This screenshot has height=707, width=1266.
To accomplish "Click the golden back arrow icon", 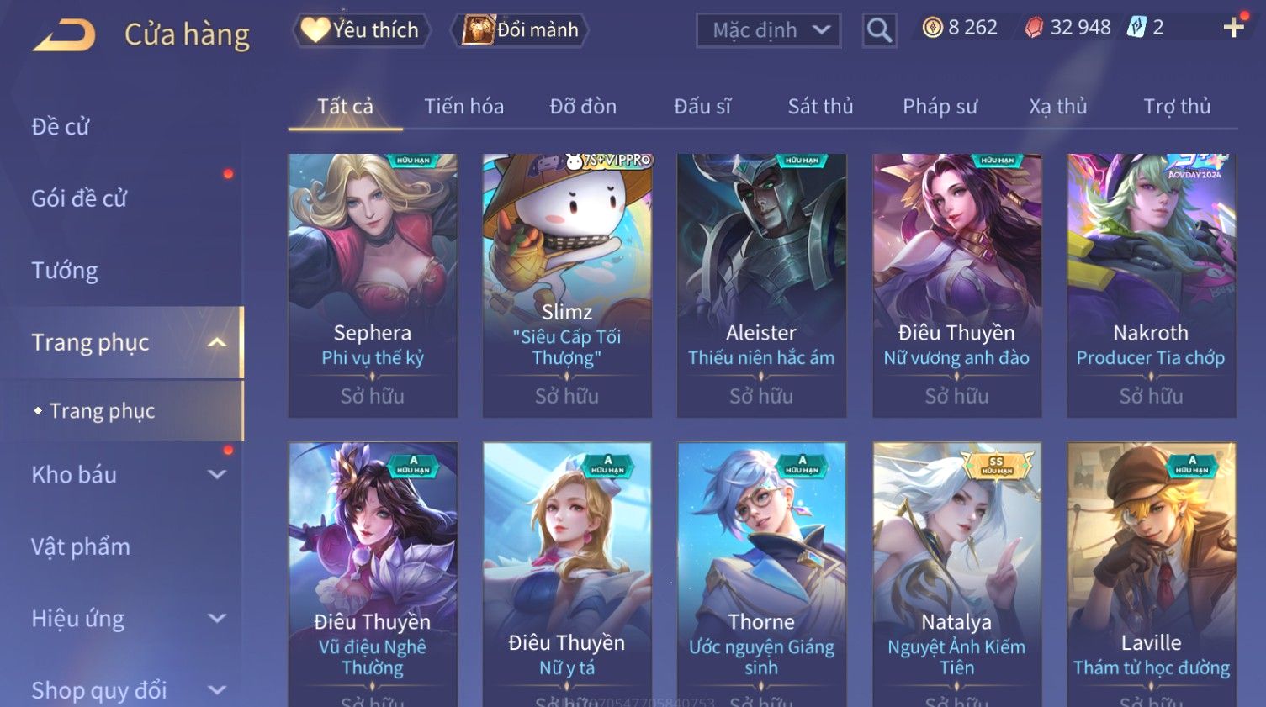I will click(64, 35).
